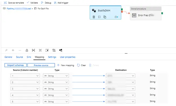Open destination dropdown for row 3

[121, 89]
